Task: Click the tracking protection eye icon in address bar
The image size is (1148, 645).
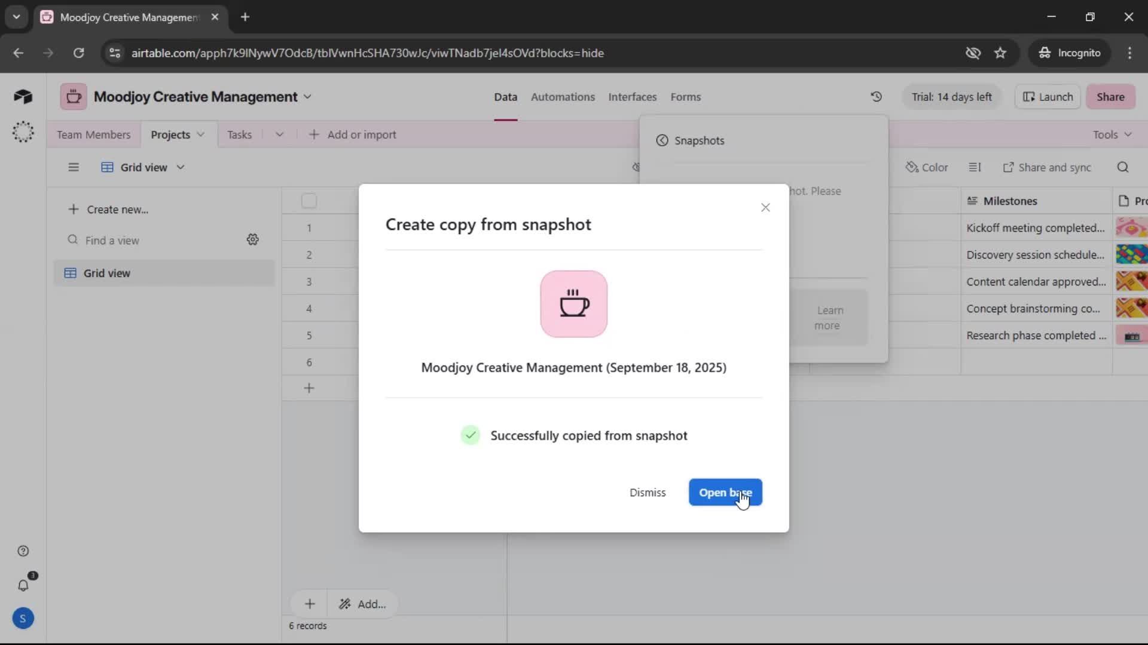Action: pos(973,53)
